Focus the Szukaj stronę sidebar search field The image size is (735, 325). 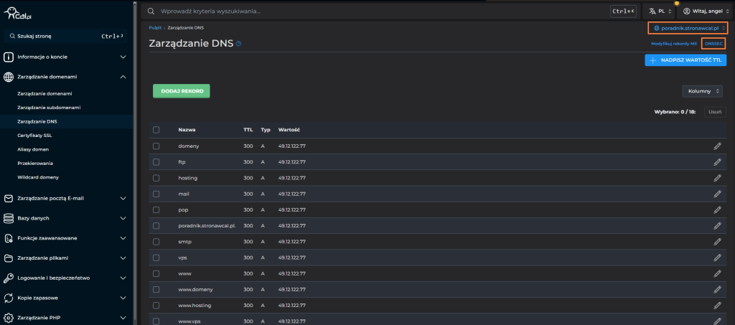[65, 36]
